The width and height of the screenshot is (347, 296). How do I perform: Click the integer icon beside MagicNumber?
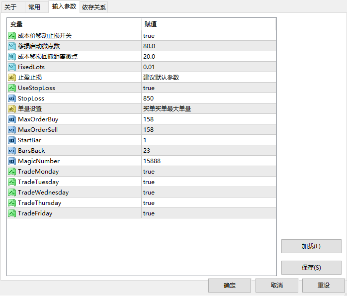point(12,161)
